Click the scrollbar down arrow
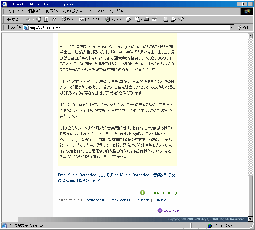The height and width of the screenshot is (230, 255). pos(251,219)
